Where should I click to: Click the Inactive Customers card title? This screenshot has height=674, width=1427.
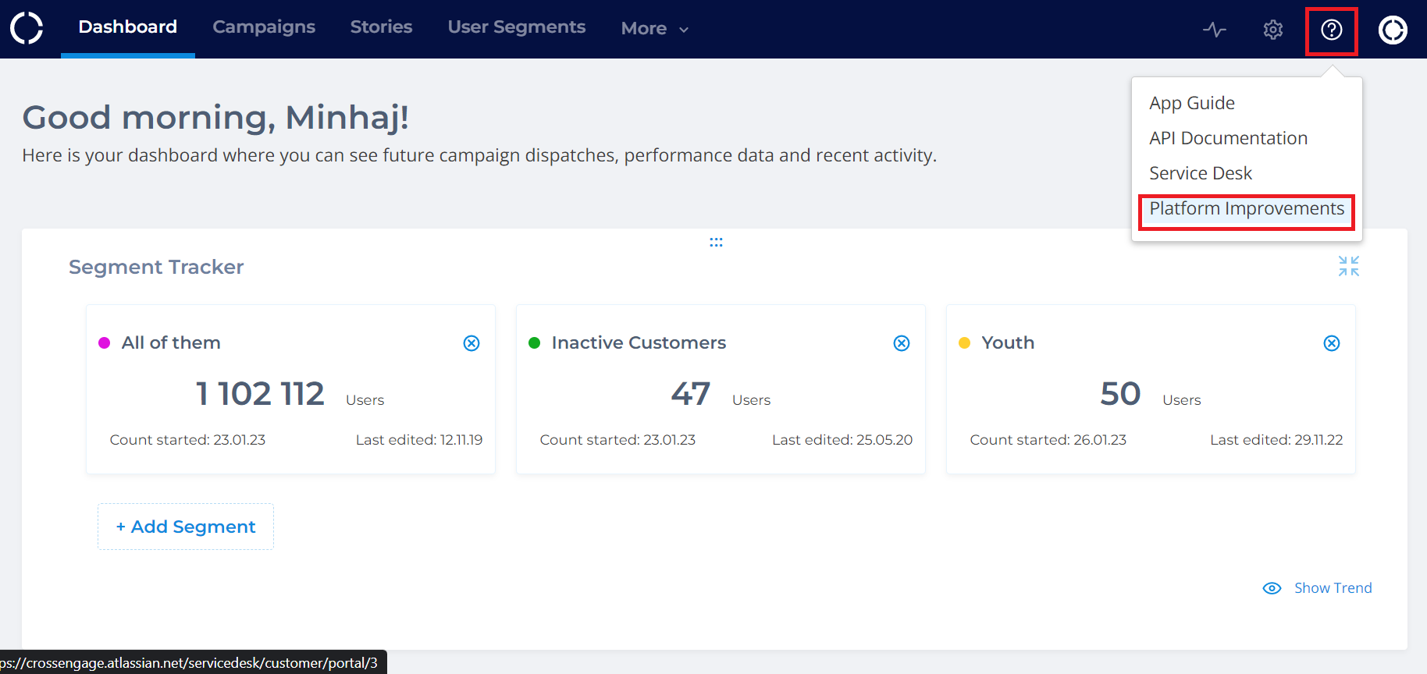pos(639,342)
